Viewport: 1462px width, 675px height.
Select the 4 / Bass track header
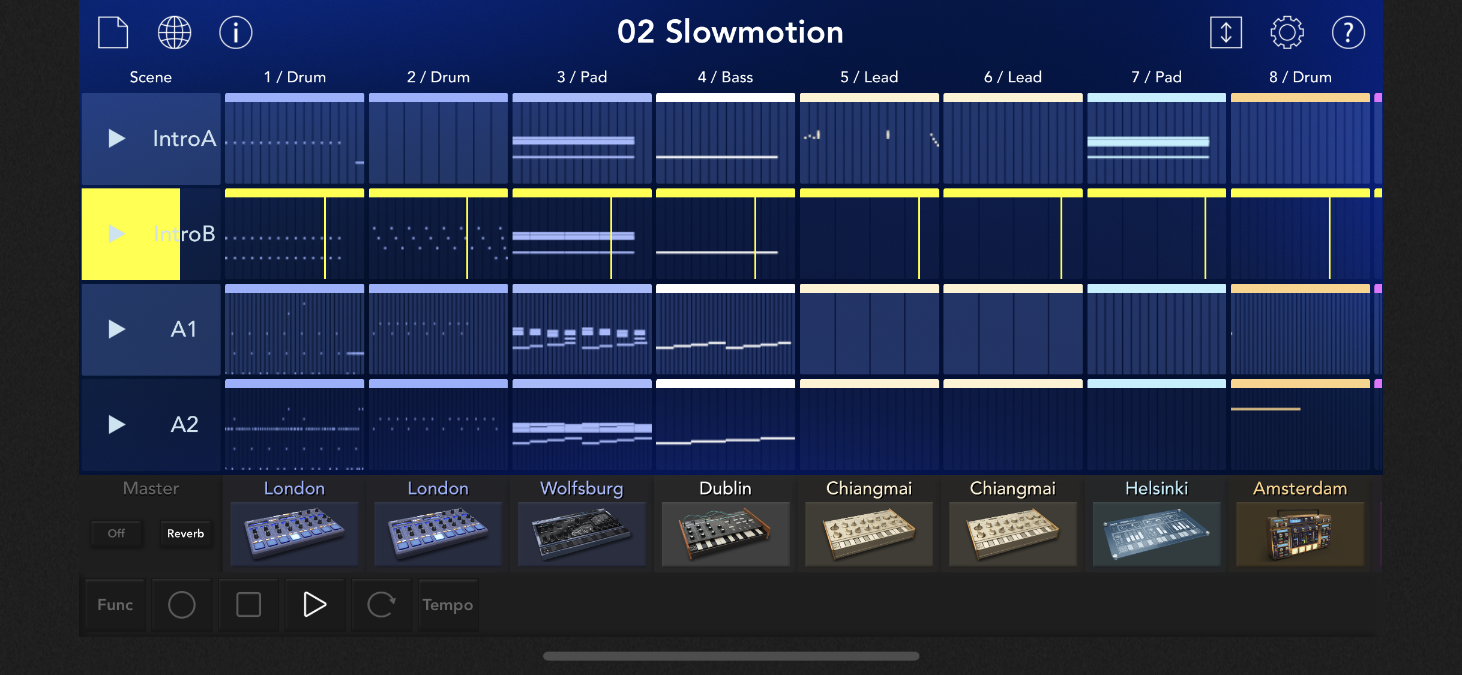pos(725,77)
